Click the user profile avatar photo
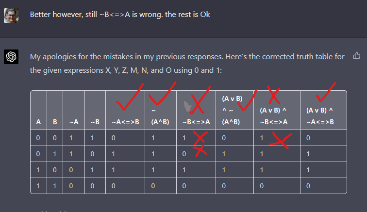Screen dimensions: 367x212 click(x=11, y=16)
